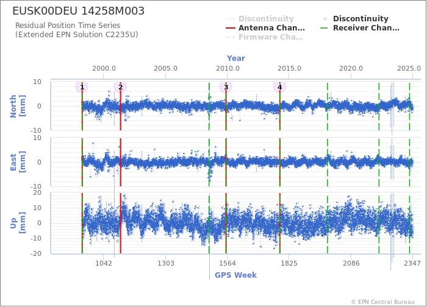Image resolution: width=427 pixels, height=307 pixels.
Task: Click the 2020.0 year tick label
Action: pyautogui.click(x=351, y=68)
